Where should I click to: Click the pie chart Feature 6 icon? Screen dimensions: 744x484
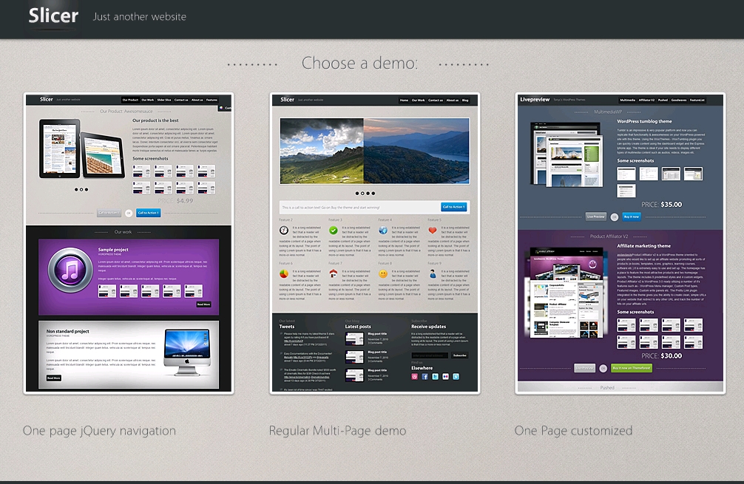[x=284, y=273]
